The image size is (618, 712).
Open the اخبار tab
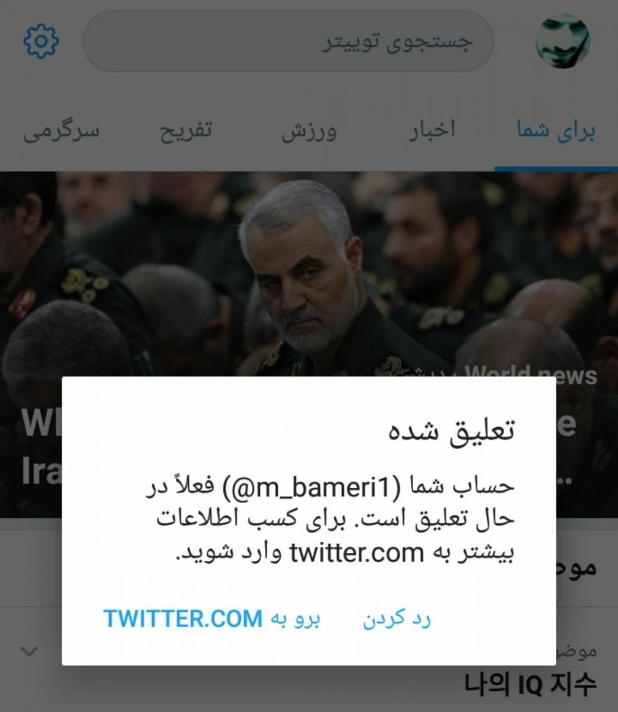click(x=432, y=130)
